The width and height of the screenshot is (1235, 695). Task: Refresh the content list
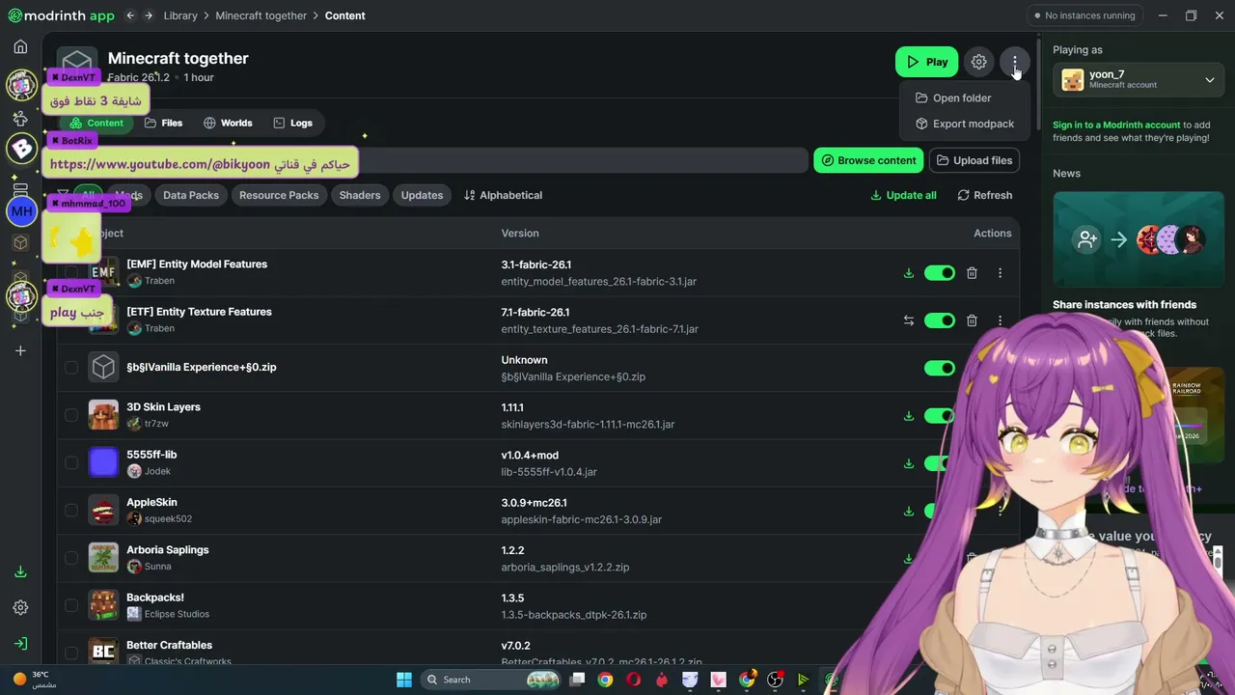click(984, 195)
